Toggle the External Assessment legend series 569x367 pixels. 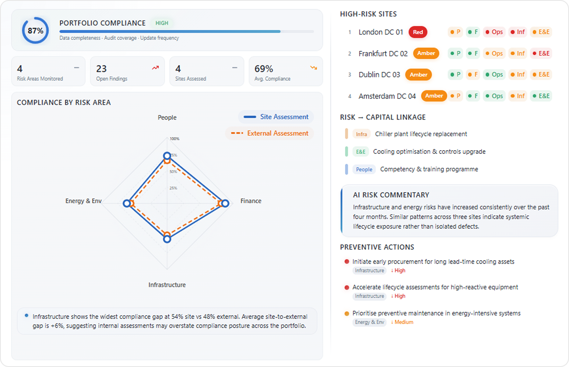(x=270, y=133)
